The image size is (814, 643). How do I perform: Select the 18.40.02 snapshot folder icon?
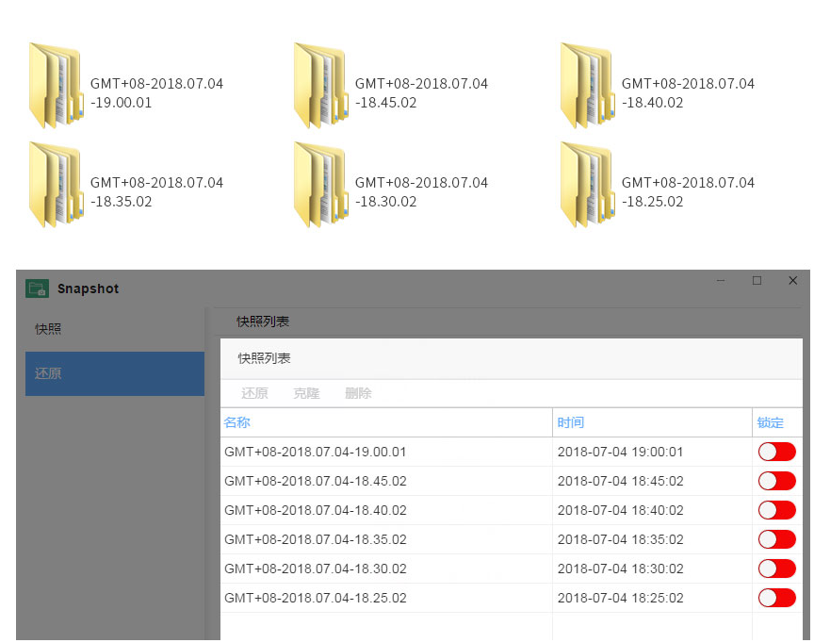click(588, 86)
